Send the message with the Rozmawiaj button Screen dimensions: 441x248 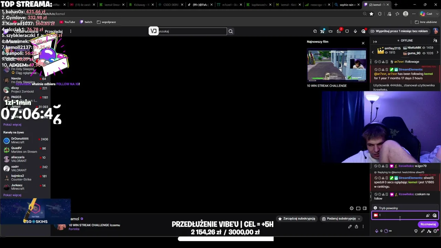(428, 224)
